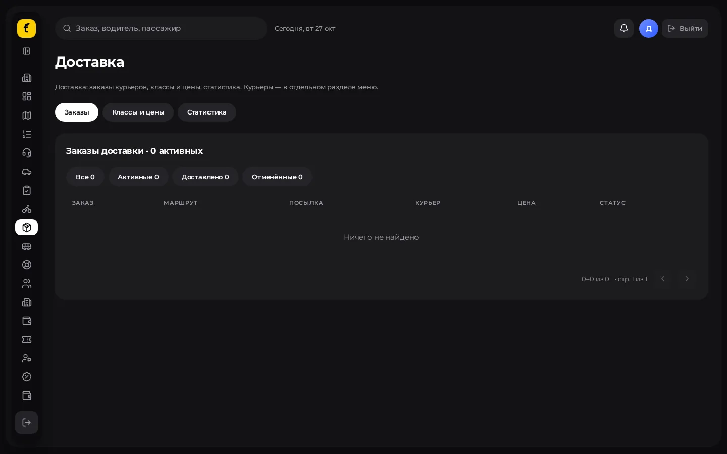Image resolution: width=727 pixels, height=454 pixels.
Task: Switch to the Классы и цены tab
Action: 138,112
